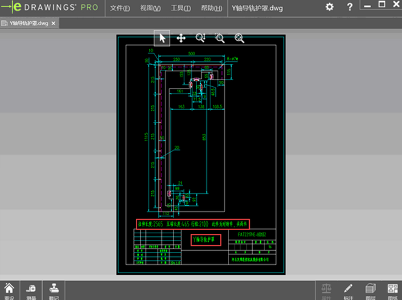Click the question mark help icon
402x300 pixels.
[350, 7]
